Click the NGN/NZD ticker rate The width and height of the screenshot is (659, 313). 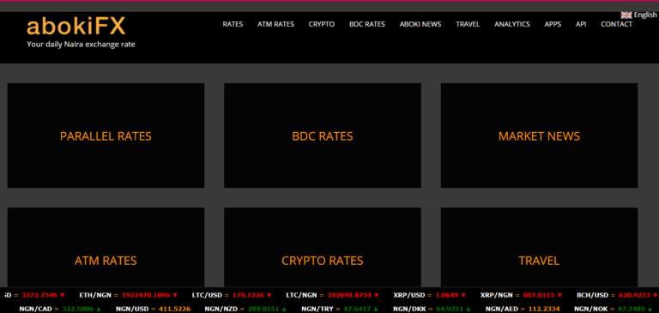tap(246, 310)
